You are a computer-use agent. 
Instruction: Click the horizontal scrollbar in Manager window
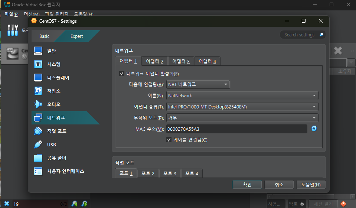tap(303, 196)
